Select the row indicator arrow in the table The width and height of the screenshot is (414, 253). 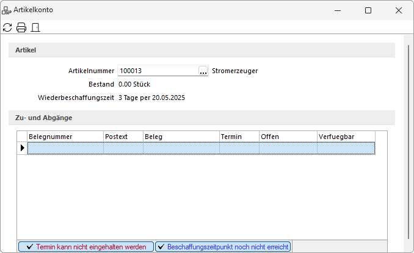[23, 148]
